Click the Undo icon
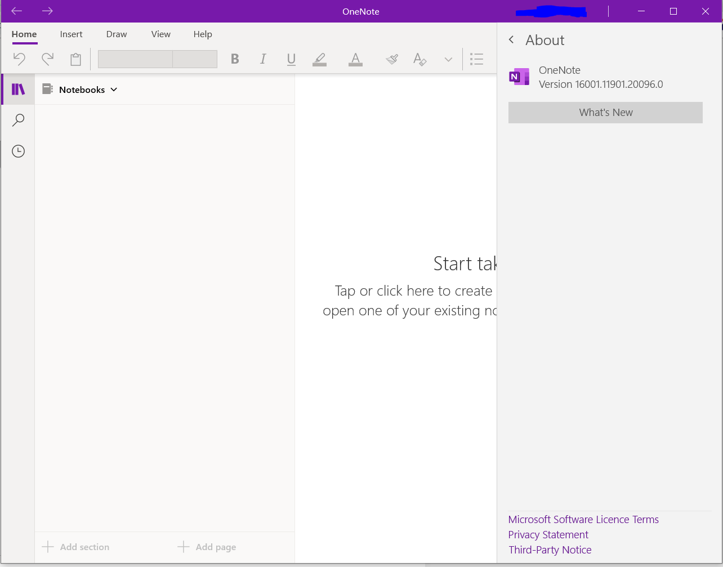The height and width of the screenshot is (567, 723). coord(19,59)
